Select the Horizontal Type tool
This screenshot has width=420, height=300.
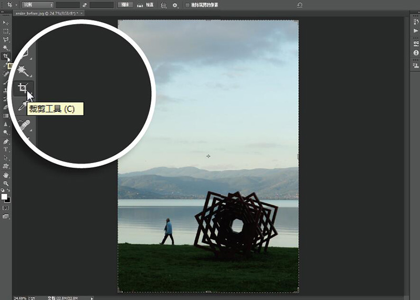6,149
